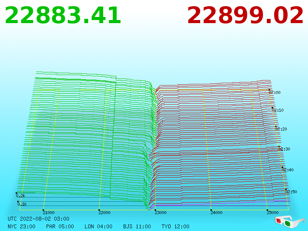Screen dimensions: 308x231
Task: Click the 02:20 time axis marker
Action: (x=281, y=129)
